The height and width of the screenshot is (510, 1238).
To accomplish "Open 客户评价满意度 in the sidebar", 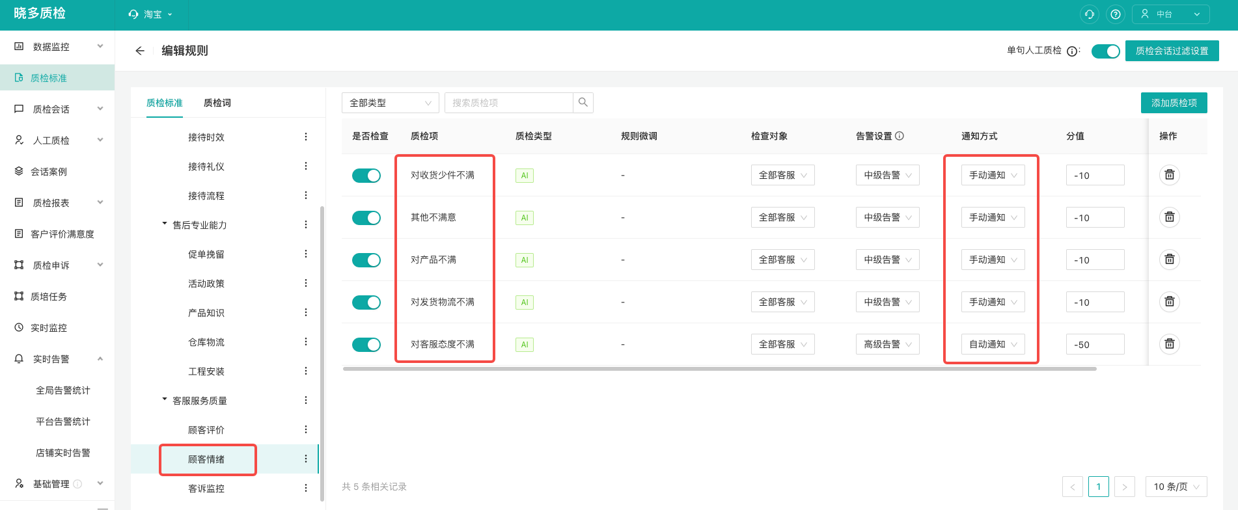I will (57, 234).
